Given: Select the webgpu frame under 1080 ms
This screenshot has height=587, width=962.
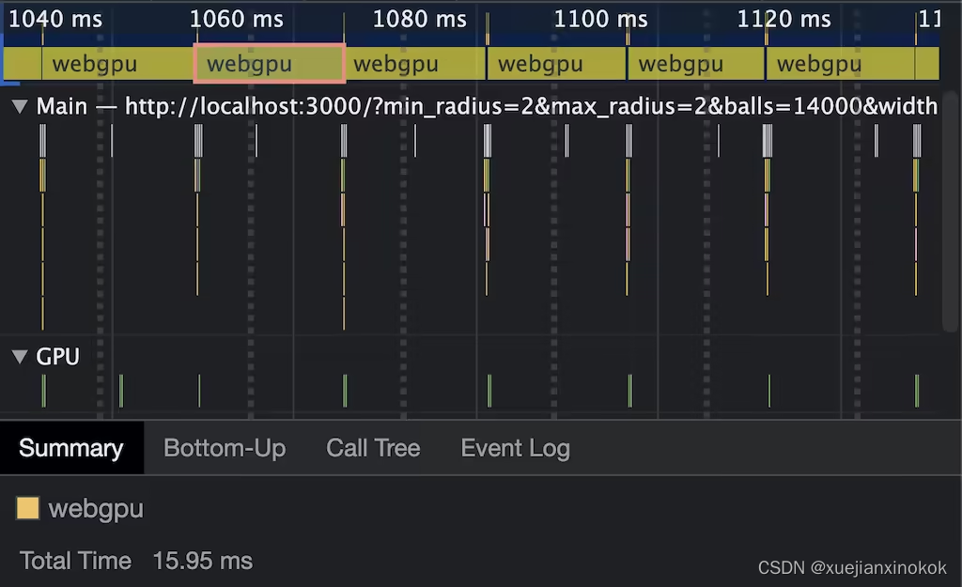Looking at the screenshot, I should pyautogui.click(x=415, y=63).
